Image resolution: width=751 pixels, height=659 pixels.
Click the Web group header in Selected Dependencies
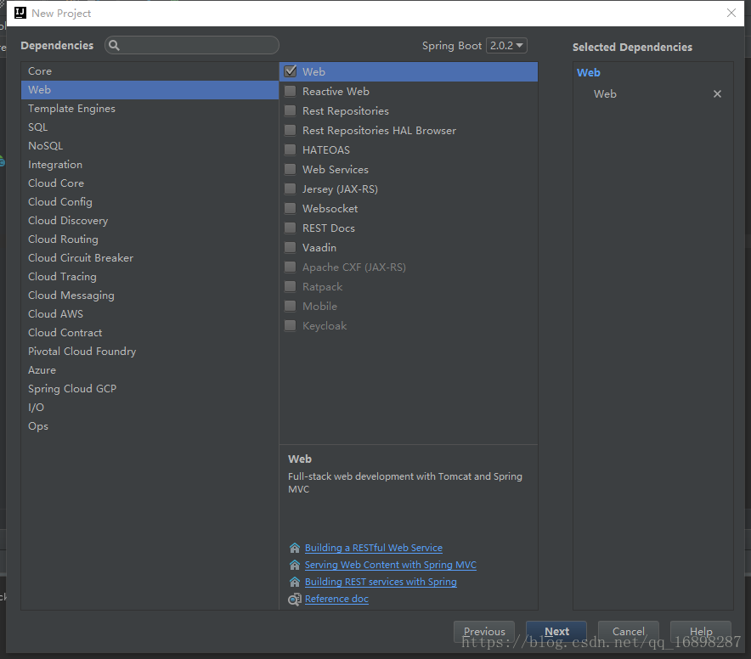588,73
